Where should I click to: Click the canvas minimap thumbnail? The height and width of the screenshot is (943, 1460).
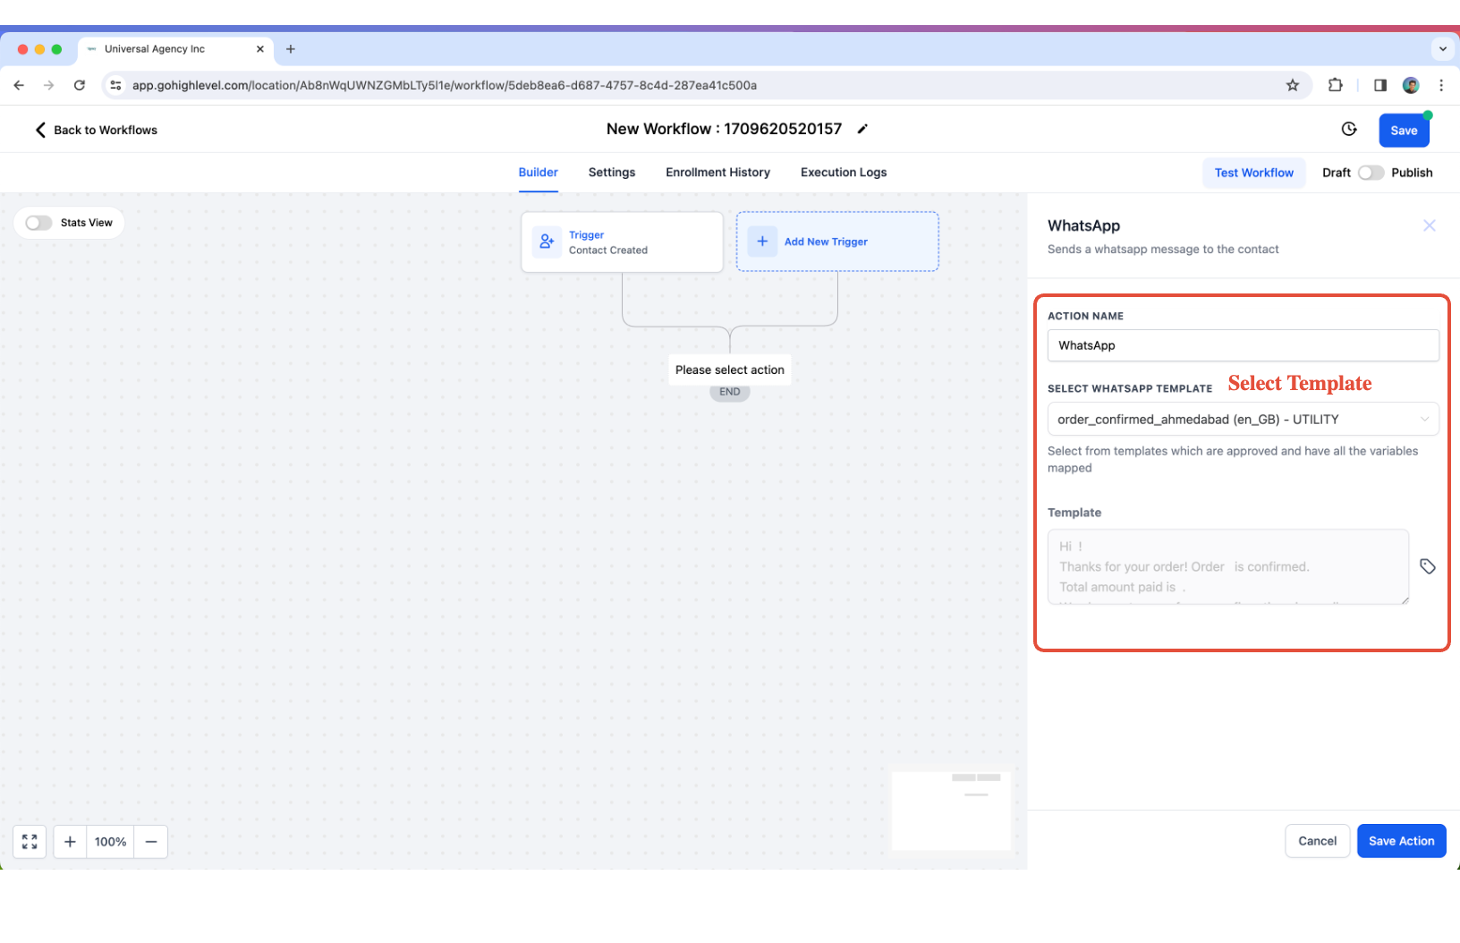coord(951,811)
